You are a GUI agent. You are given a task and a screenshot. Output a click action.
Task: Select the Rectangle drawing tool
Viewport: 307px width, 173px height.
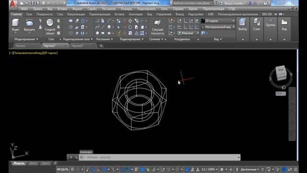(103, 33)
